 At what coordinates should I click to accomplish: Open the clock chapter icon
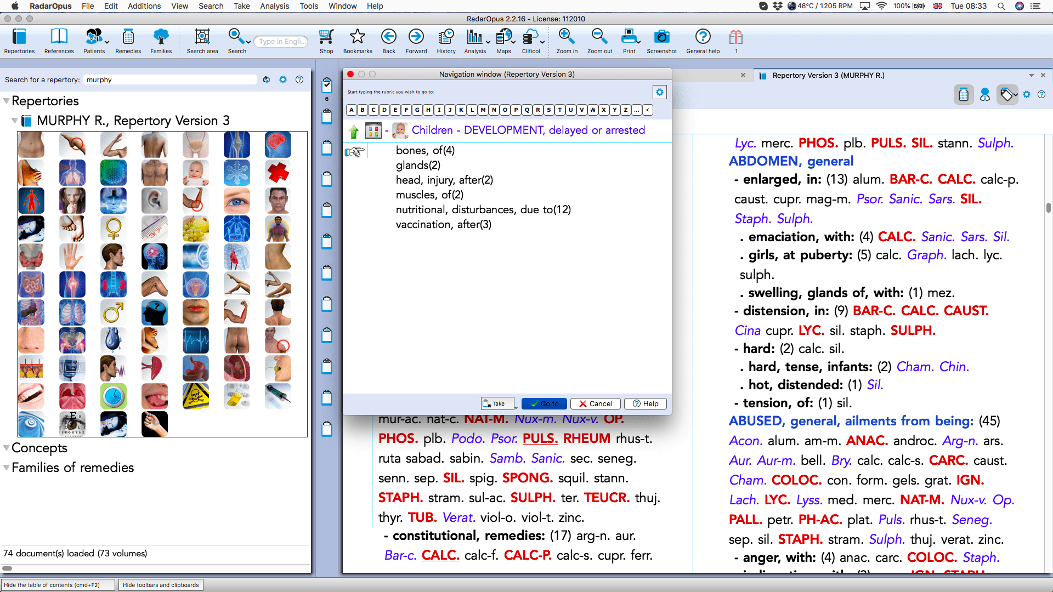click(x=114, y=396)
